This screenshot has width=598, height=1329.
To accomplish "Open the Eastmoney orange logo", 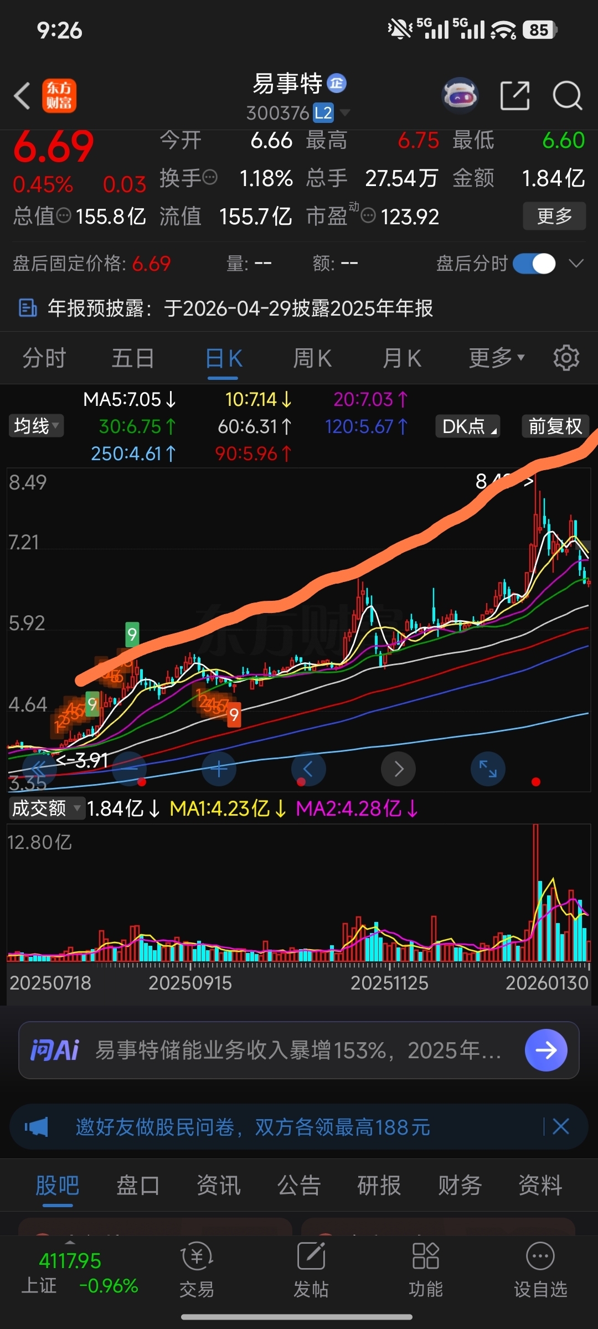I will point(59,96).
